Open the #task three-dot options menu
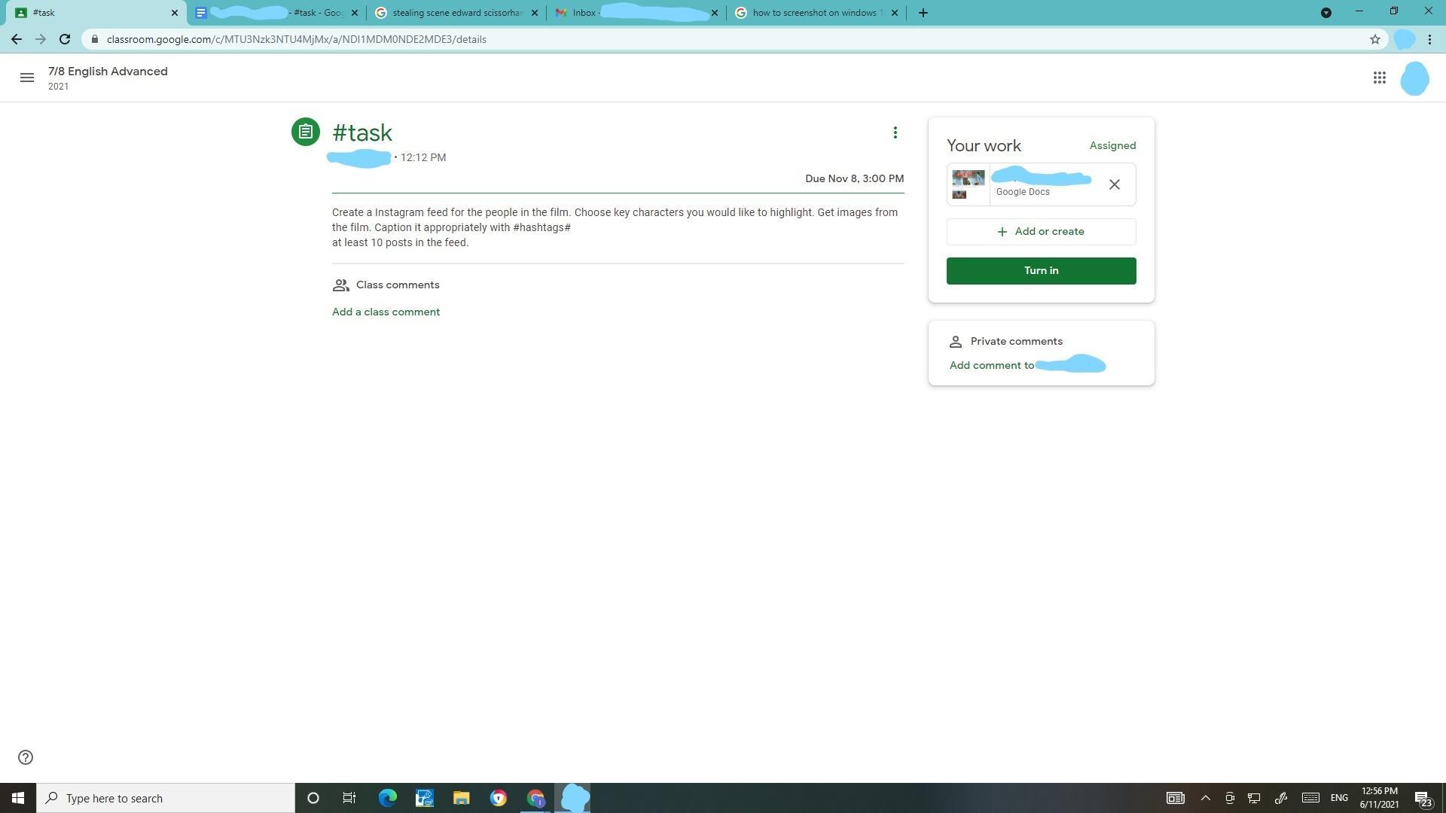This screenshot has width=1446, height=813. coord(895,132)
